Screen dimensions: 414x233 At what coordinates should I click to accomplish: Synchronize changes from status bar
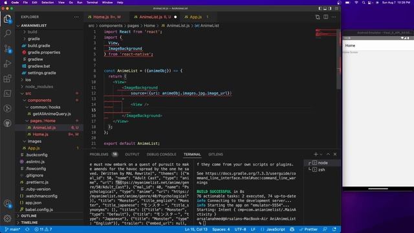(27, 229)
